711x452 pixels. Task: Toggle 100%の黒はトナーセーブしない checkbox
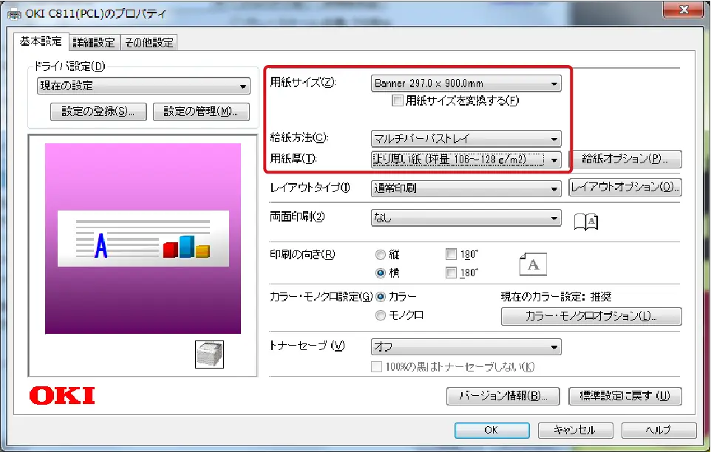[376, 367]
